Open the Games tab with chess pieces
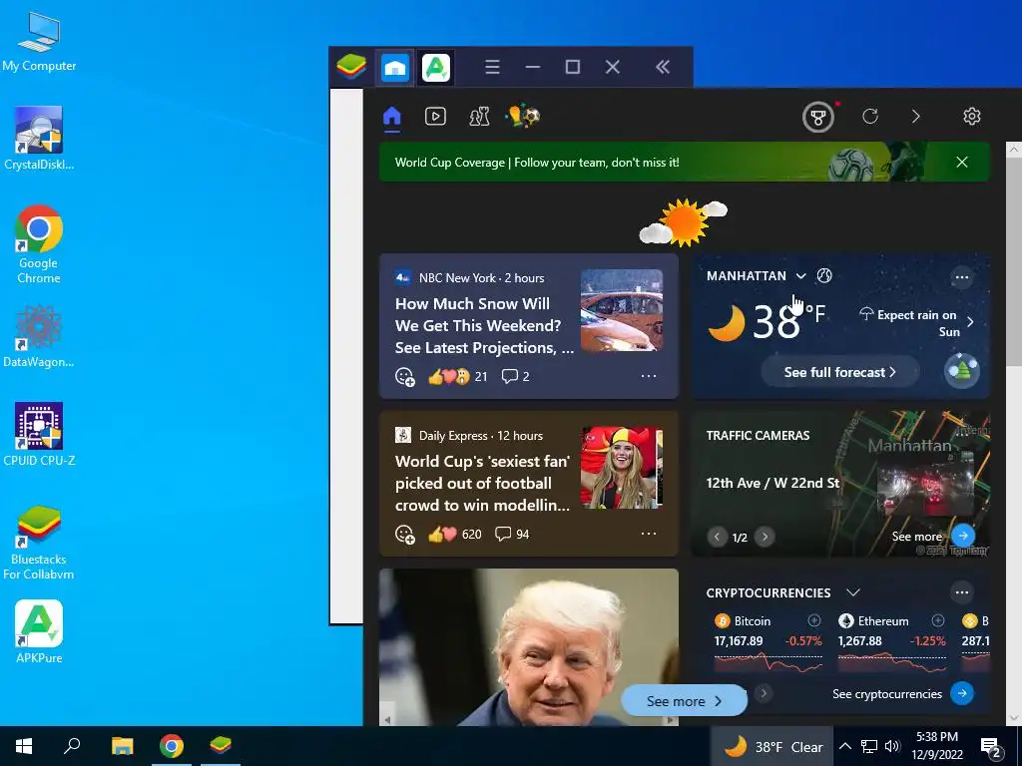Image resolution: width=1022 pixels, height=766 pixels. pos(480,117)
